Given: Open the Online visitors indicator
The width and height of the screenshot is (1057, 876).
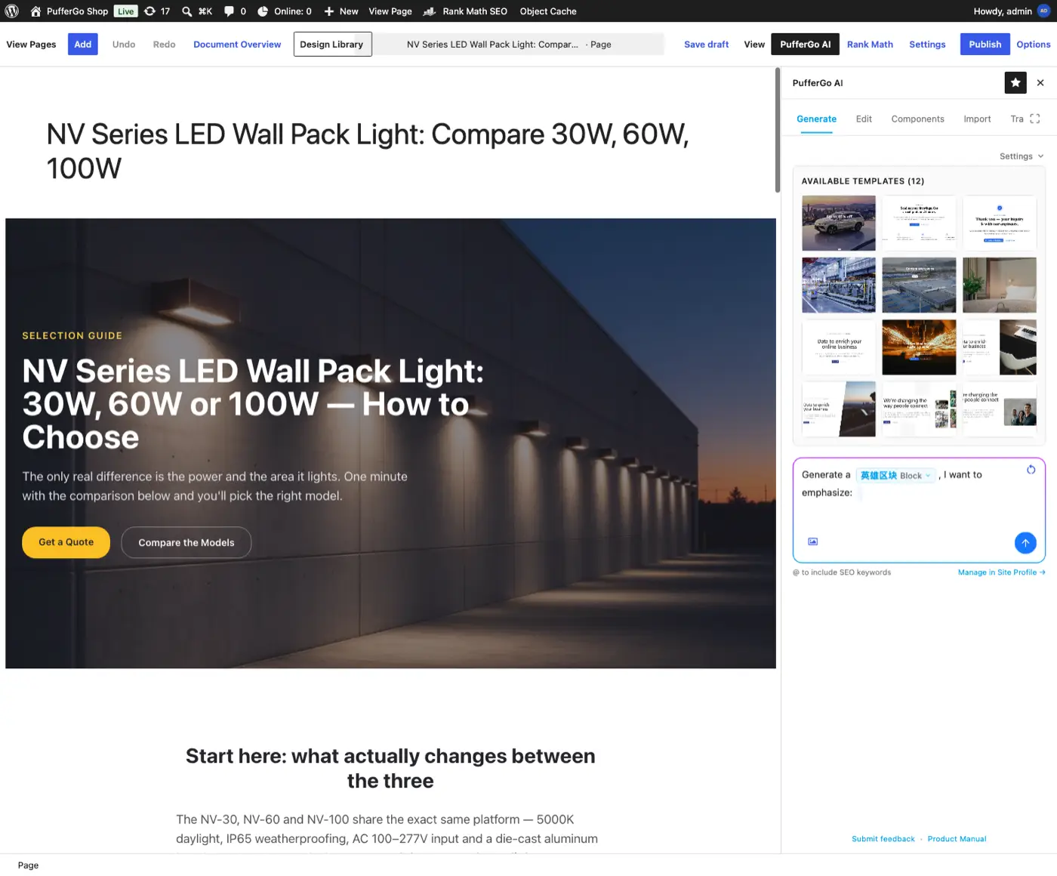Looking at the screenshot, I should pos(285,11).
